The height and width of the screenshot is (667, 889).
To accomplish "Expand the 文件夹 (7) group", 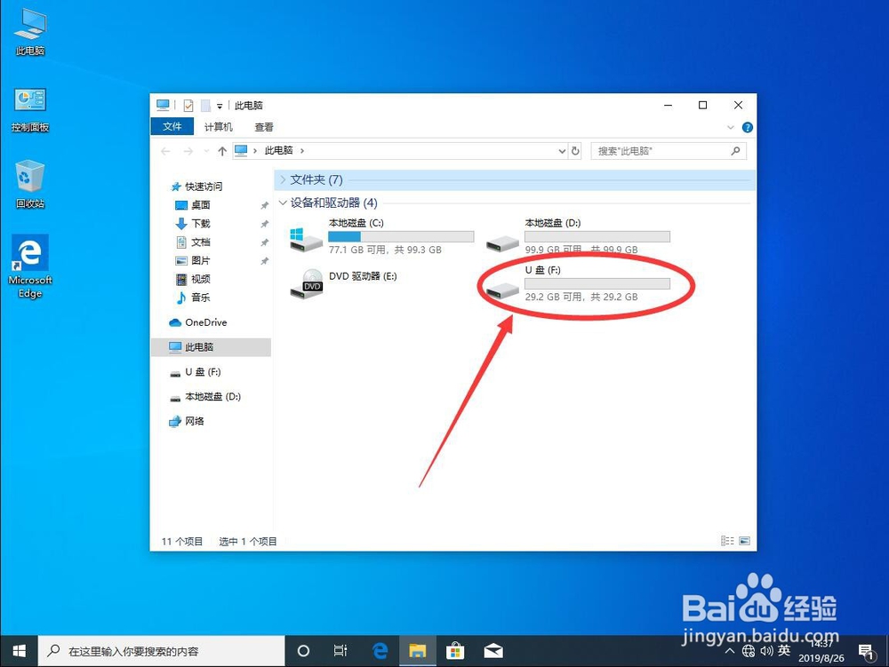I will point(283,179).
